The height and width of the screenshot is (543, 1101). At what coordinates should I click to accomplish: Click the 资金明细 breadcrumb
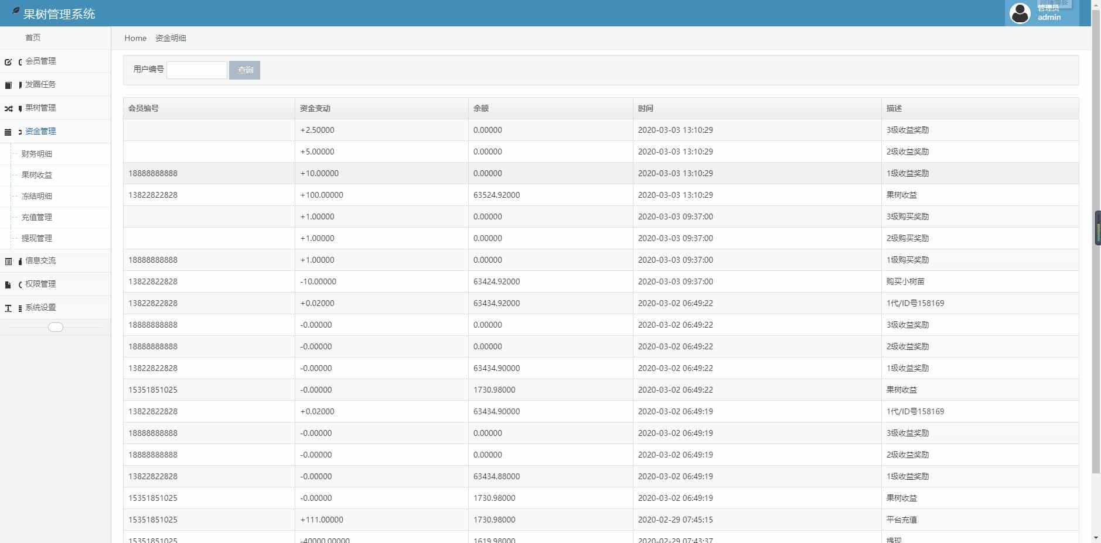point(171,38)
